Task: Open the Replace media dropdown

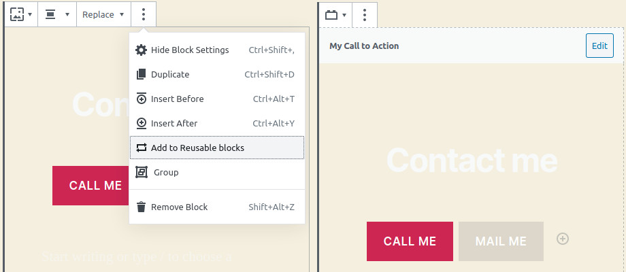Action: [x=103, y=14]
